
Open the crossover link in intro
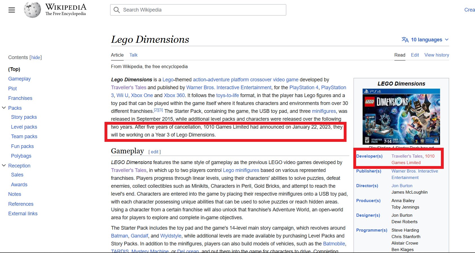(x=261, y=80)
